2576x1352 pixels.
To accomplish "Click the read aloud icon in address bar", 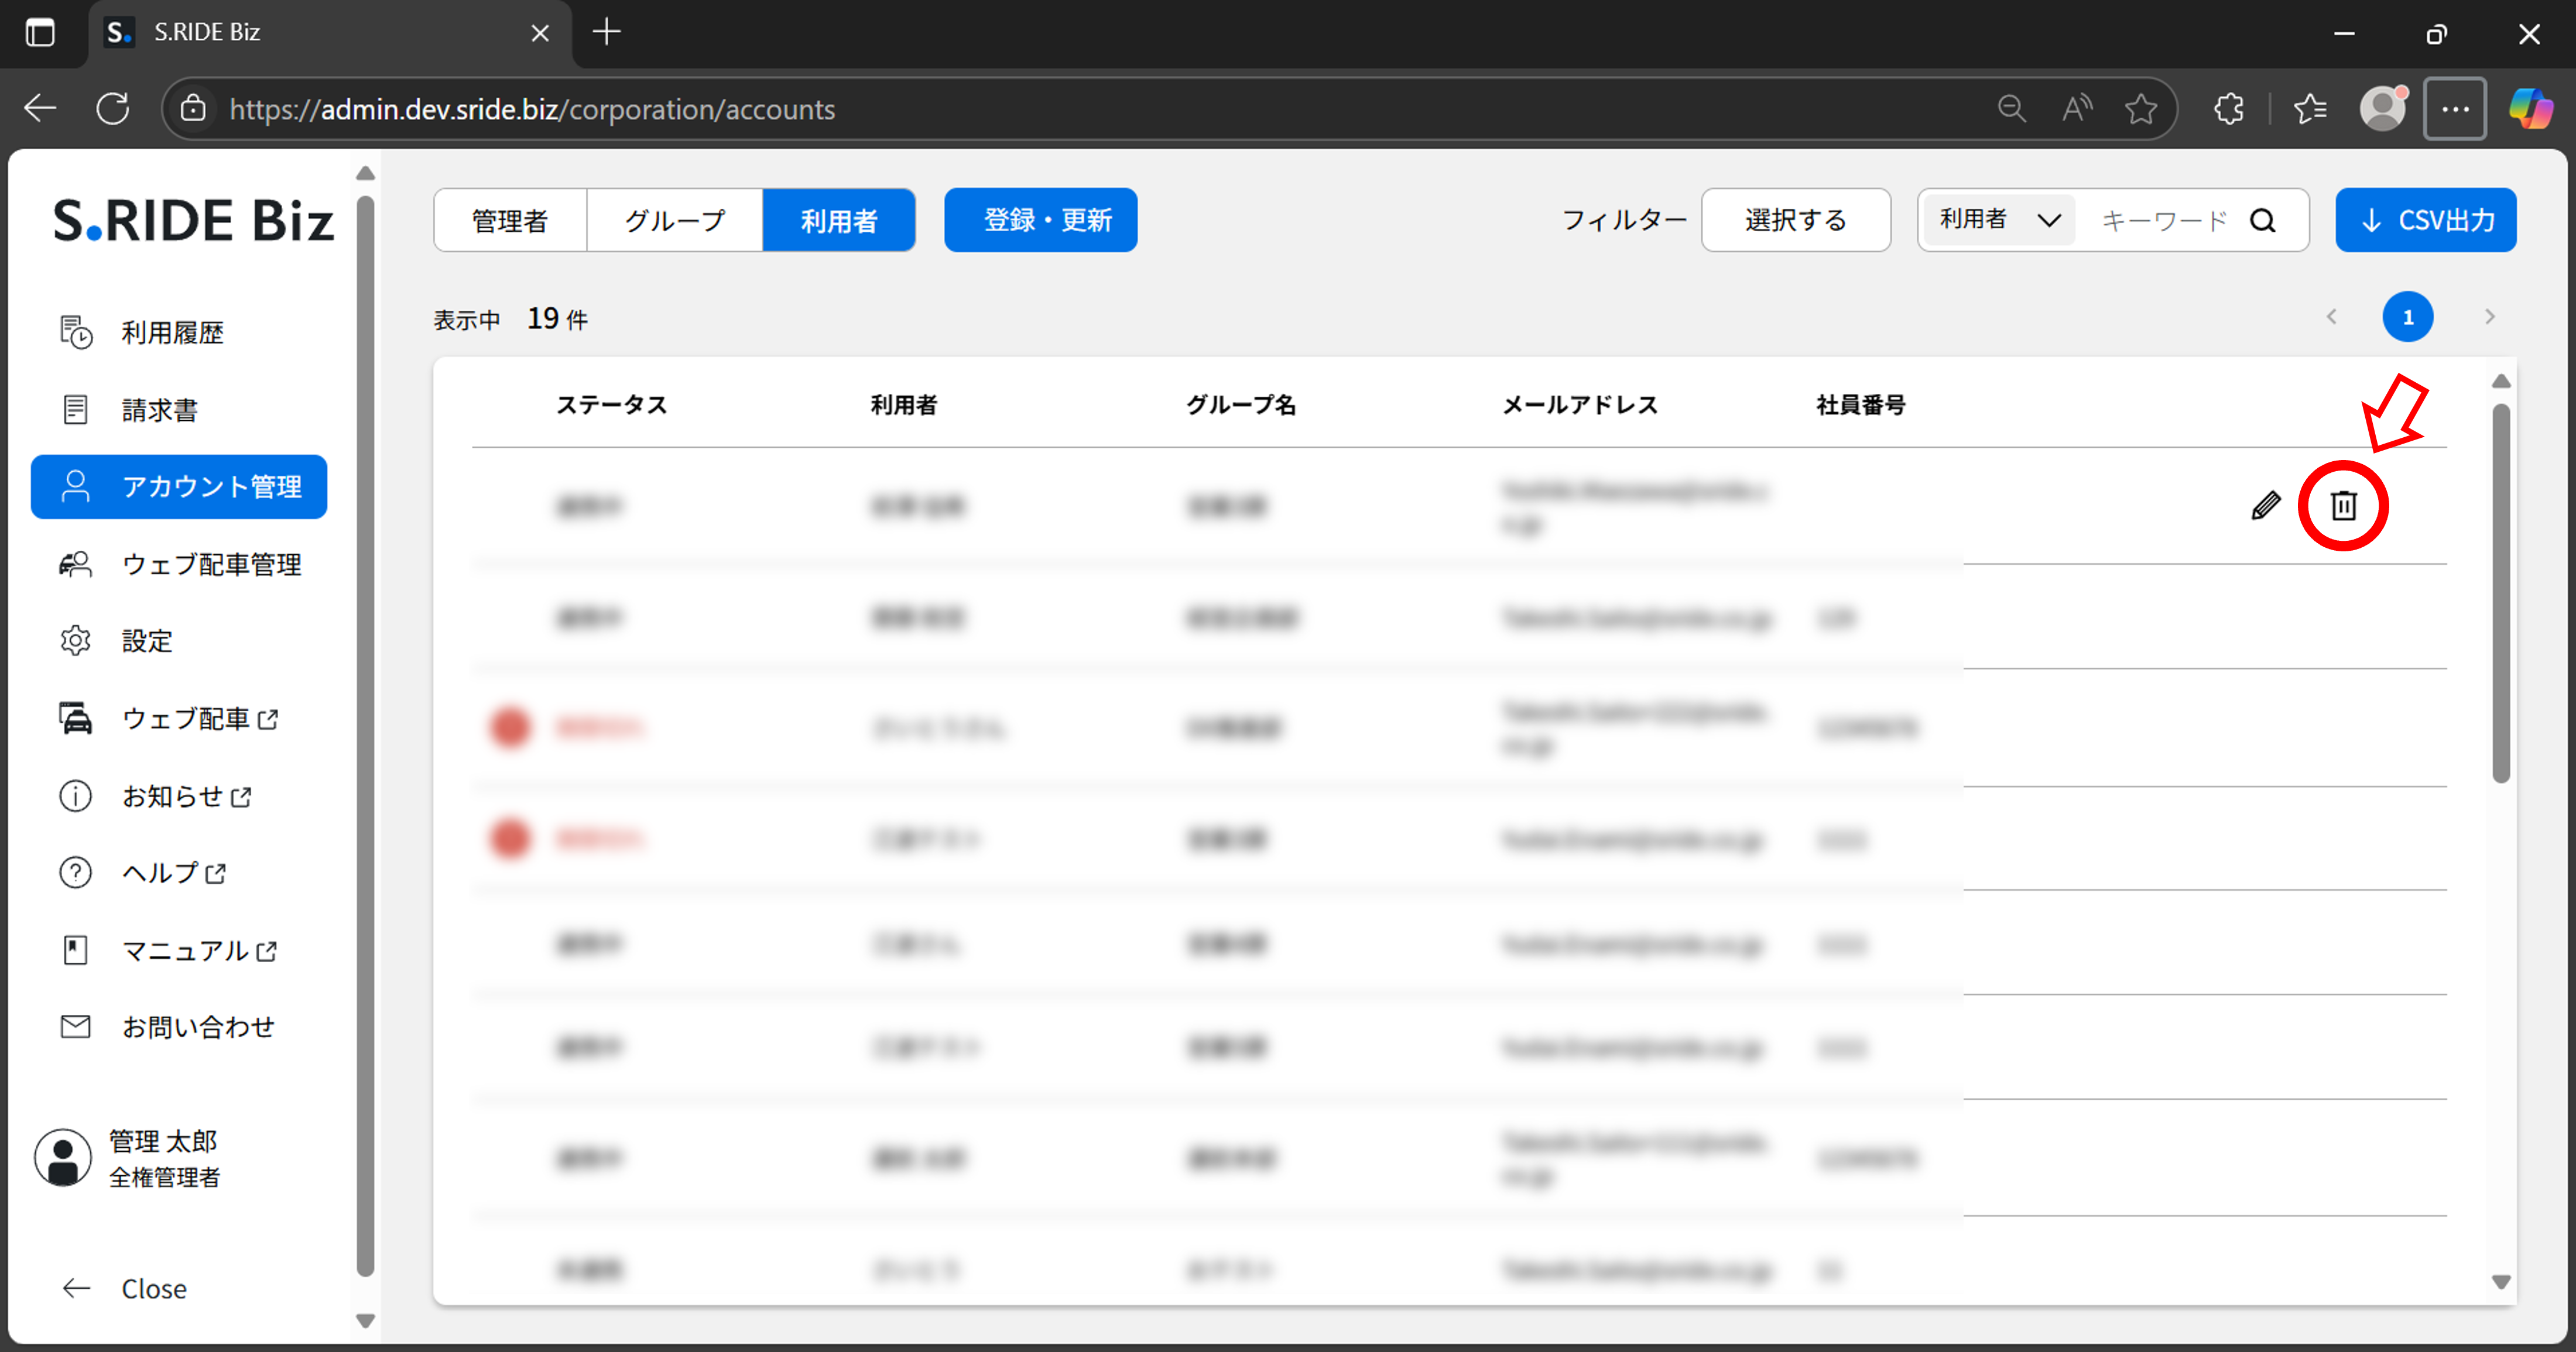I will [2077, 108].
